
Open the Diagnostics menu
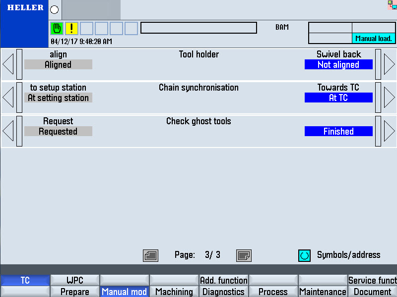click(x=223, y=292)
